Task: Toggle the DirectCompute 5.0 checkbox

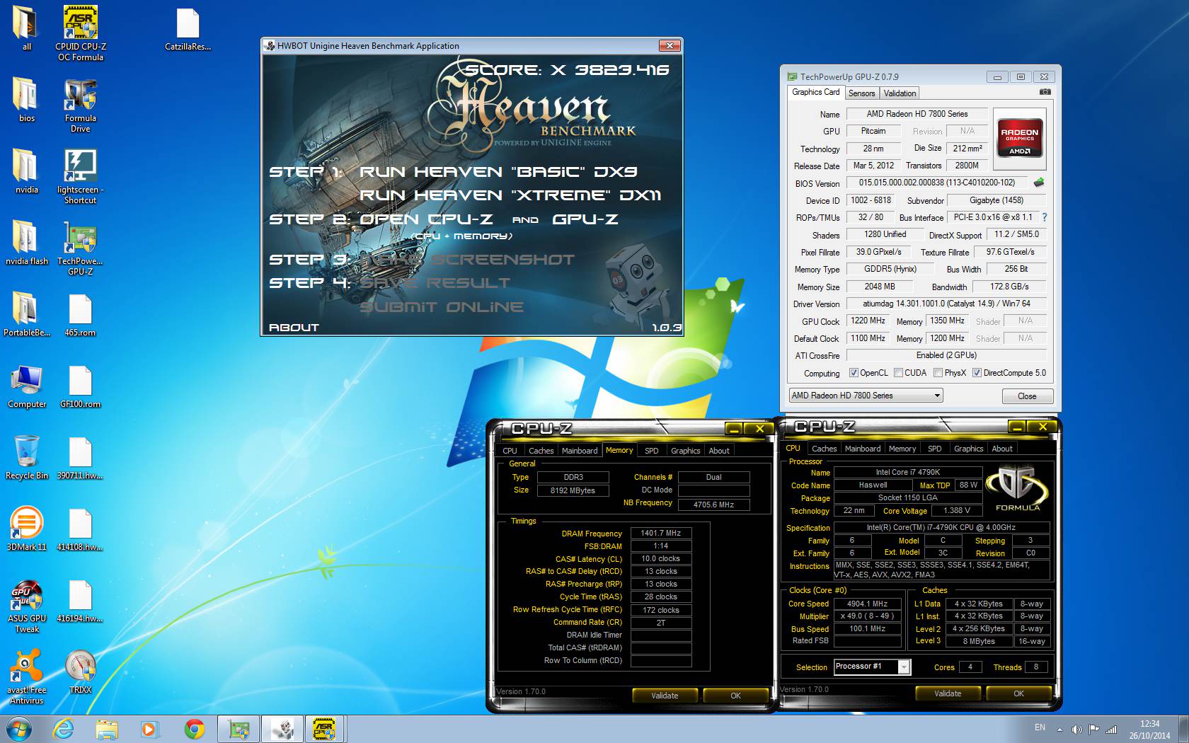Action: click(977, 373)
